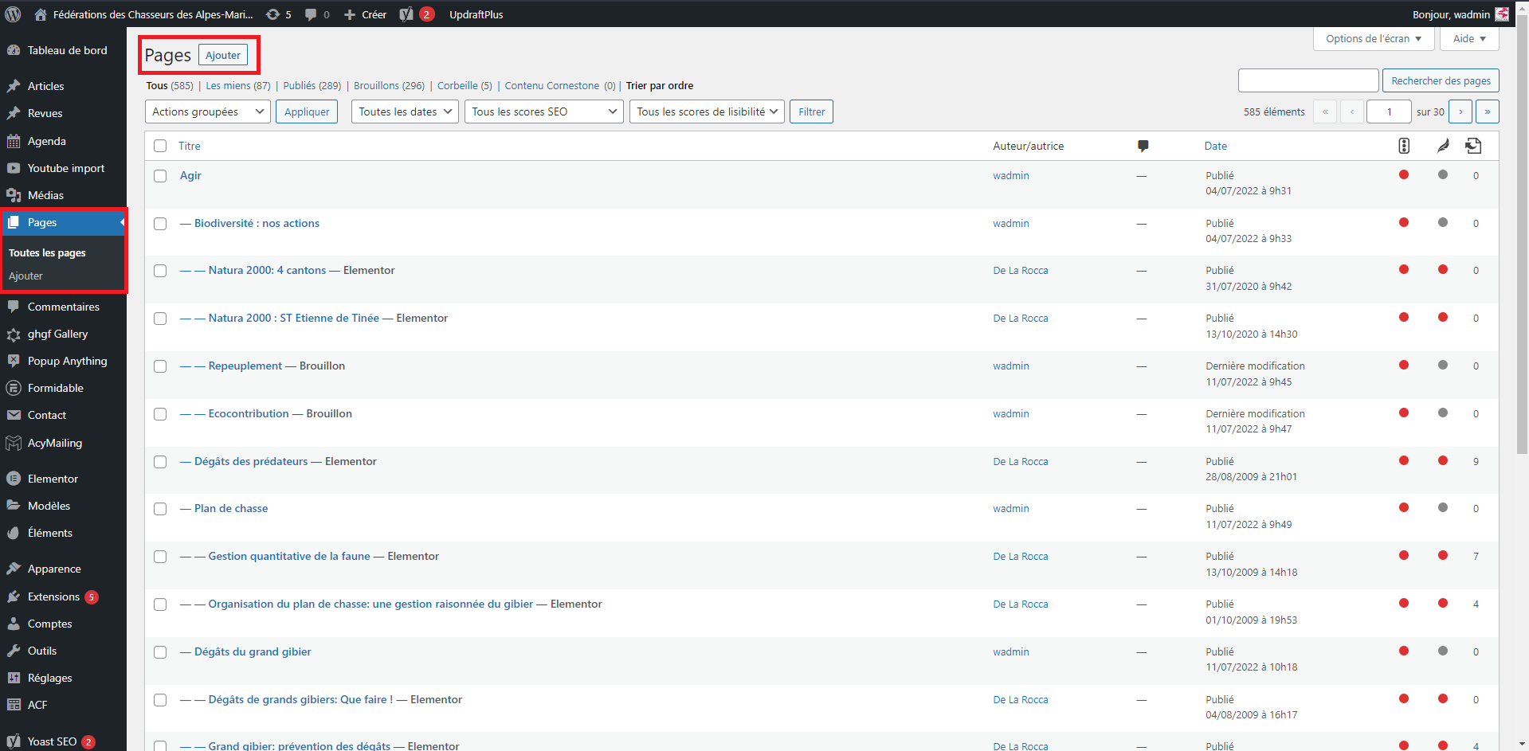Select Ajouter in the Pages submenu
This screenshot has height=751, width=1529.
click(x=26, y=276)
